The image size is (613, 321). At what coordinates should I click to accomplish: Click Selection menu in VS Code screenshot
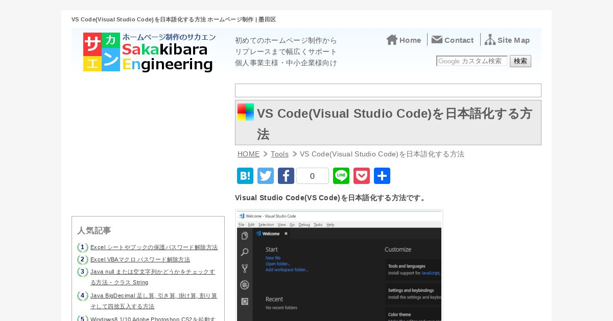point(266,225)
